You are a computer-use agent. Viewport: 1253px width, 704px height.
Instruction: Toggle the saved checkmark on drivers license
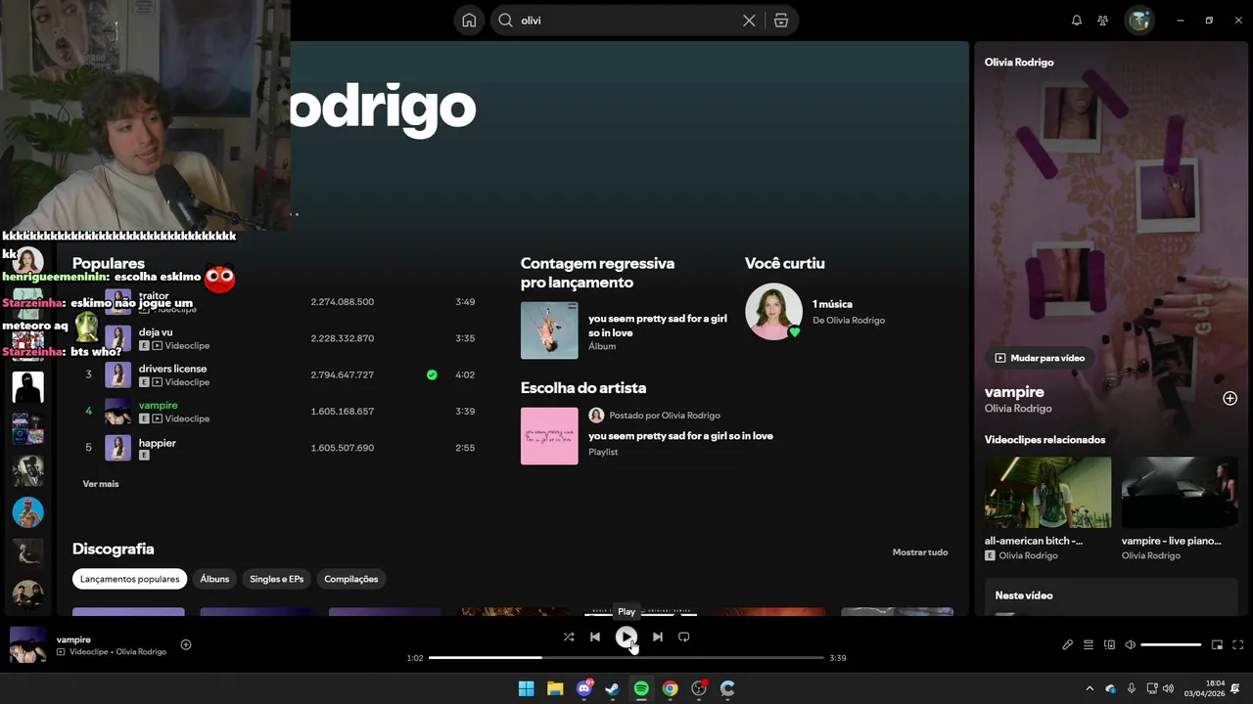pyautogui.click(x=432, y=374)
